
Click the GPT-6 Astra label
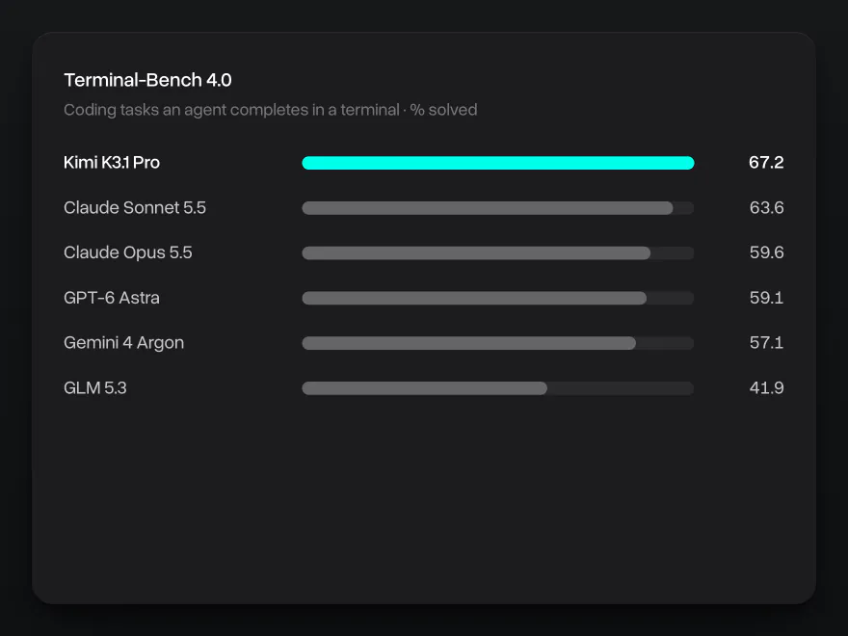click(112, 298)
